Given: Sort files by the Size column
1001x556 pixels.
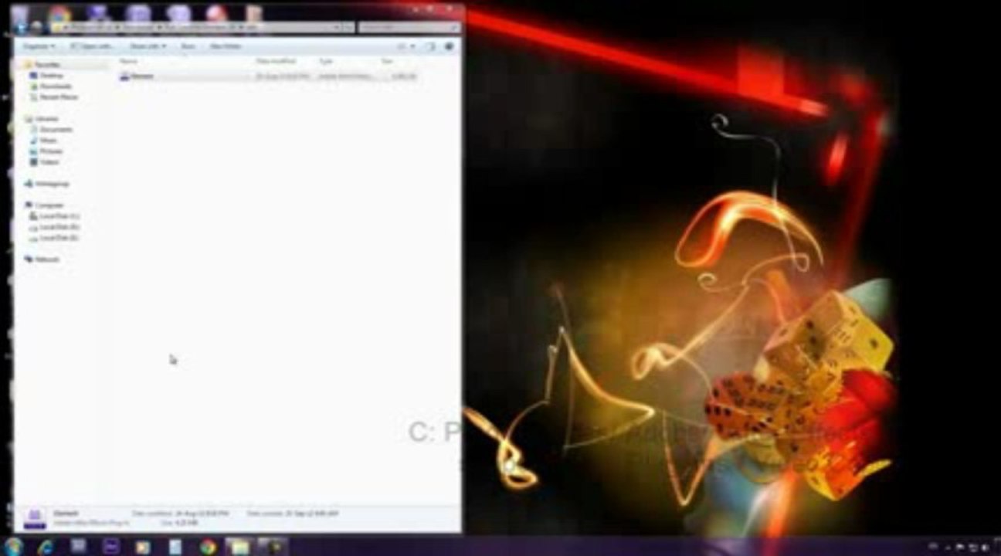Looking at the screenshot, I should [x=387, y=61].
